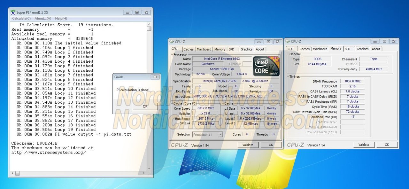
Task: Close the Super PI window
Action: (147, 12)
